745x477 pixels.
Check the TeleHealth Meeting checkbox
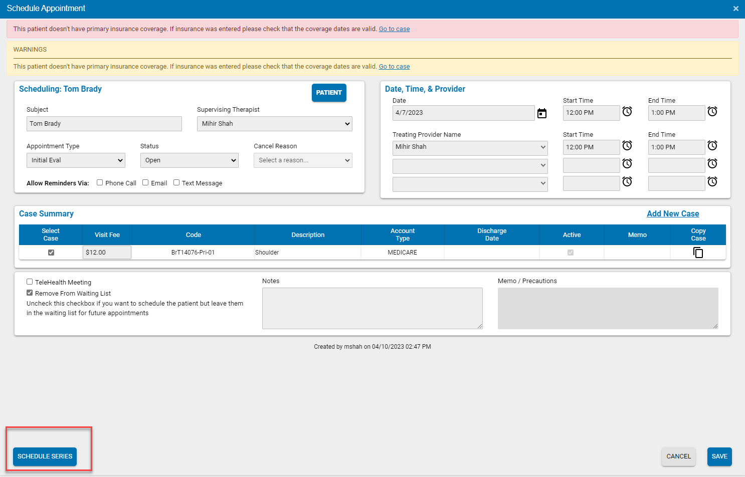pyautogui.click(x=30, y=281)
